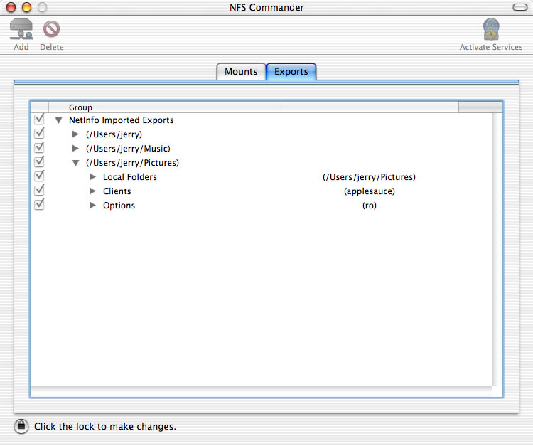533x446 pixels.
Task: Uncheck the NetInfo Imported Exports checkbox
Action: (x=39, y=120)
